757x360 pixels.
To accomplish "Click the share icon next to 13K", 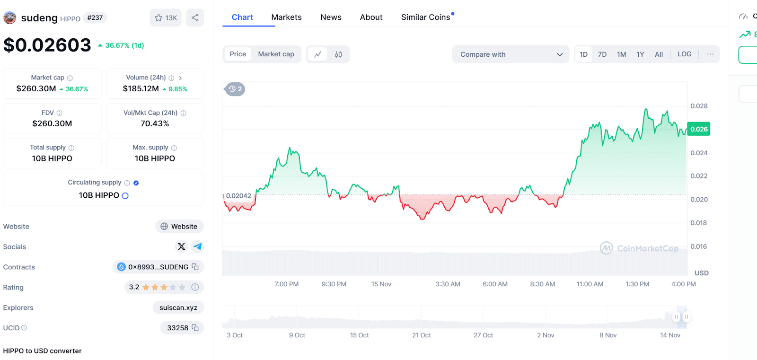I will [195, 18].
